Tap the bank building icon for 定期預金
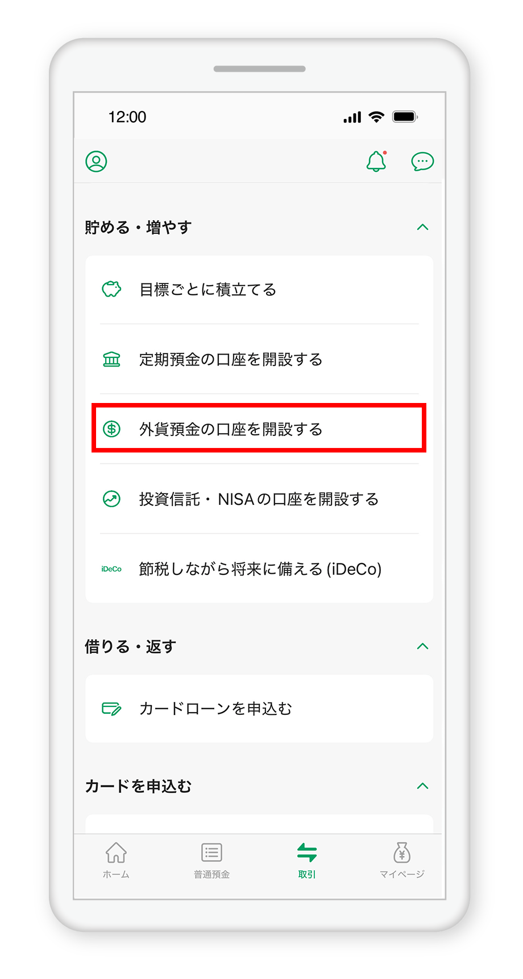Viewport: 523px width, 979px height. 111,359
